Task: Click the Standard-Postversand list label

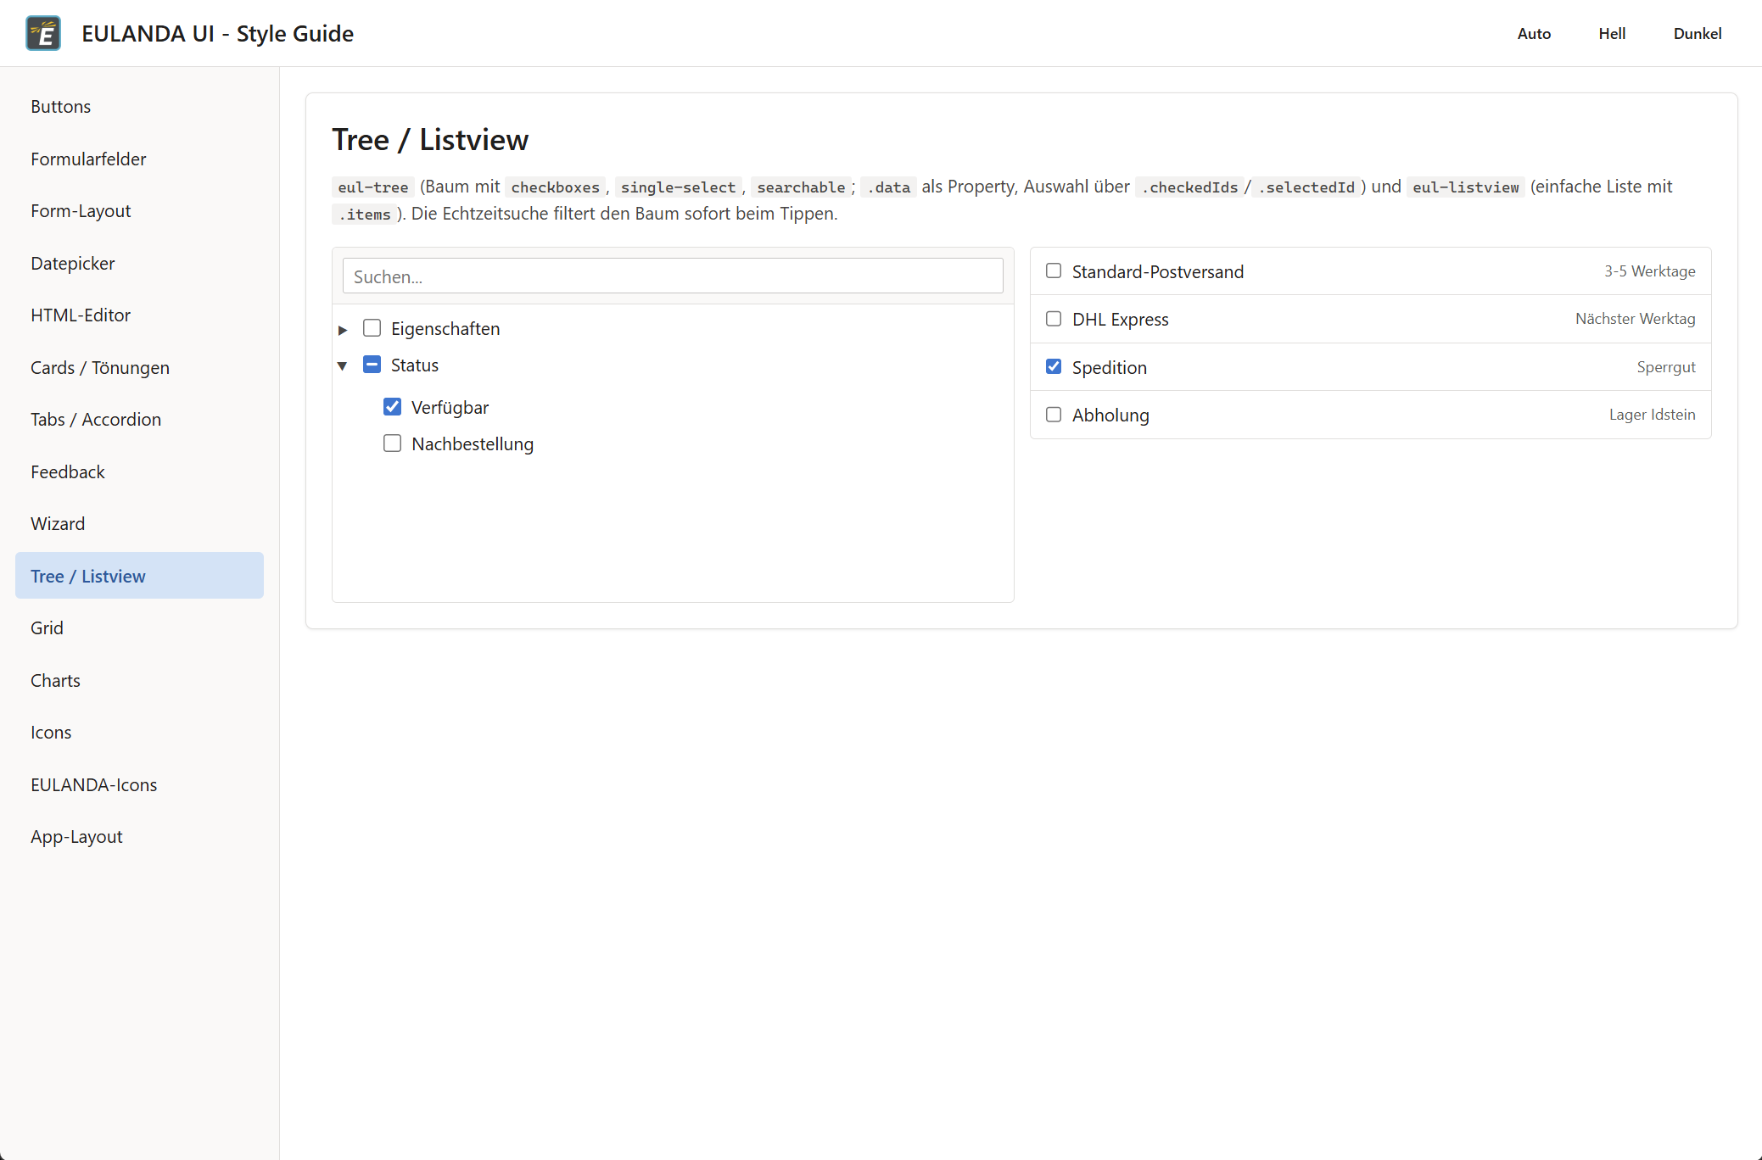Action: pyautogui.click(x=1158, y=272)
